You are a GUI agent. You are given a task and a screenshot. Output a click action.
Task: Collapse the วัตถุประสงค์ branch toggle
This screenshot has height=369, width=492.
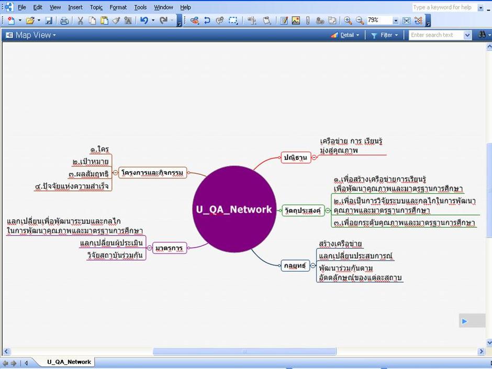328,210
